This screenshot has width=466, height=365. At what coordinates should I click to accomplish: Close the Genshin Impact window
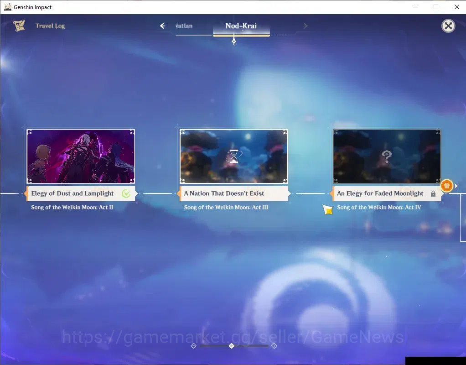tap(457, 7)
